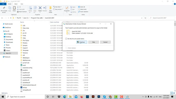Image resolution: width=176 pixels, height=99 pixels.
Task: Click the Rename ribbon icon
Action: 45,8
